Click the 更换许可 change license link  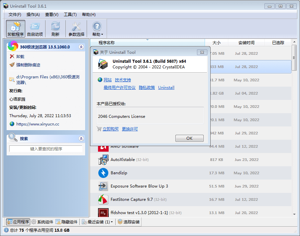click(130, 129)
